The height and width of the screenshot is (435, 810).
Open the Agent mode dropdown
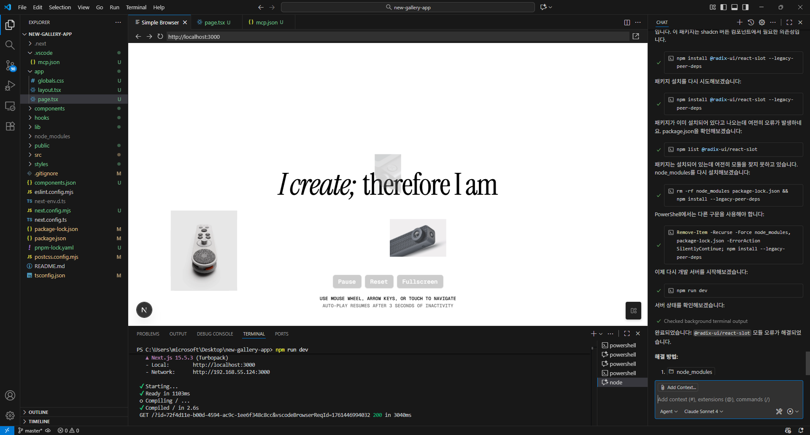(669, 411)
